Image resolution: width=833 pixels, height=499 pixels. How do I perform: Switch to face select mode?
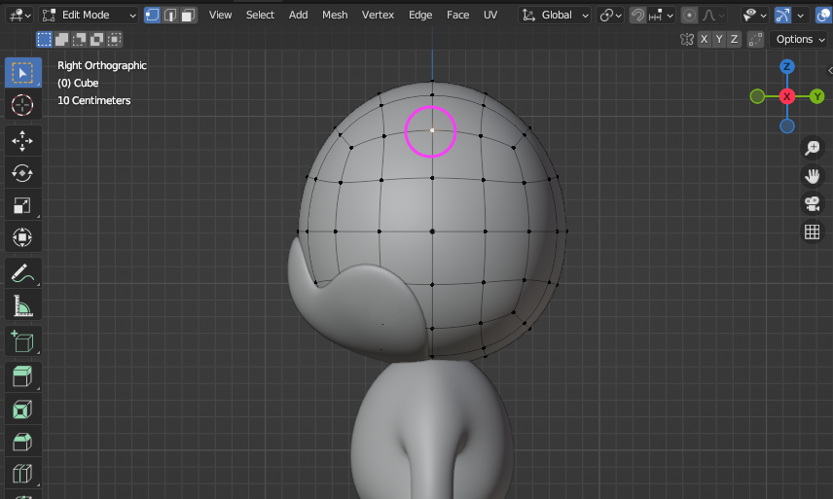click(188, 15)
